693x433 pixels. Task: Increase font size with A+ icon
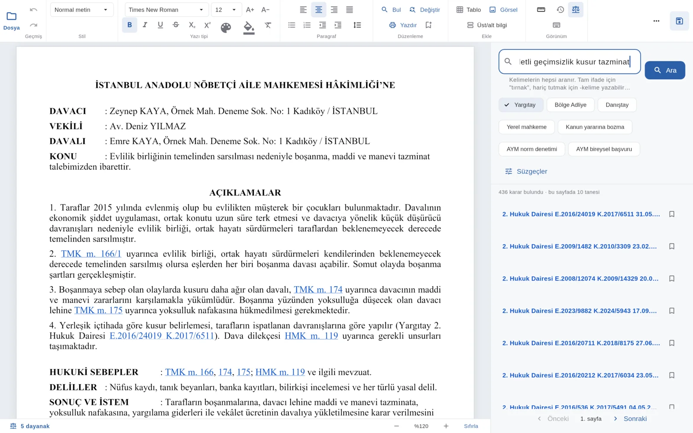pyautogui.click(x=250, y=10)
